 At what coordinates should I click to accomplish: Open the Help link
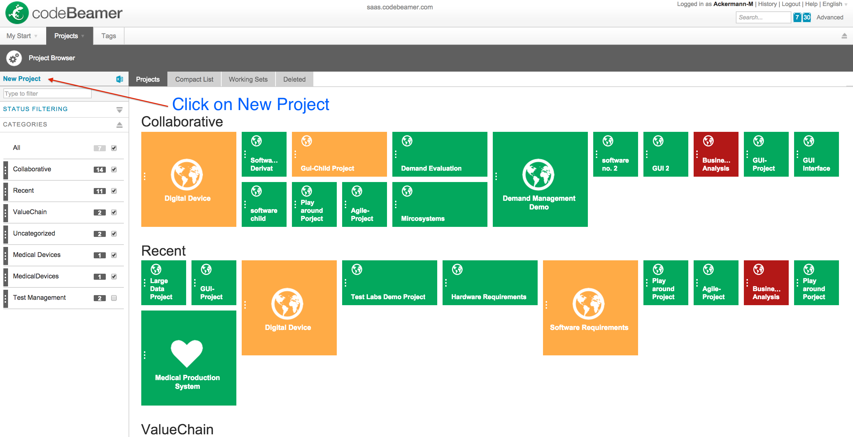pos(811,4)
